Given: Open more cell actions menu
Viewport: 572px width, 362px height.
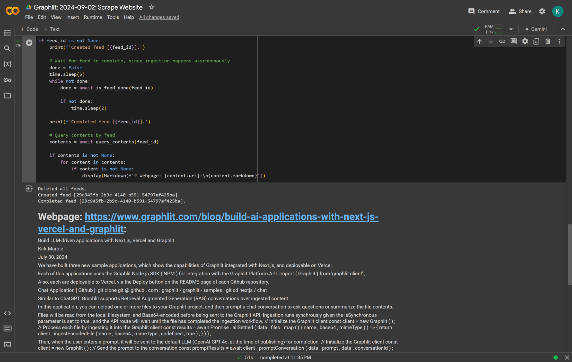Looking at the screenshot, I should (559, 41).
